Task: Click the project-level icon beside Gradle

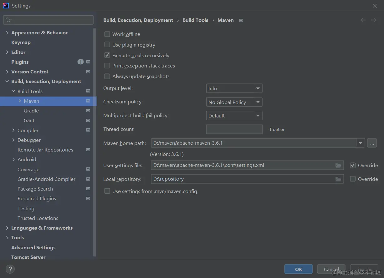Action: [x=88, y=111]
